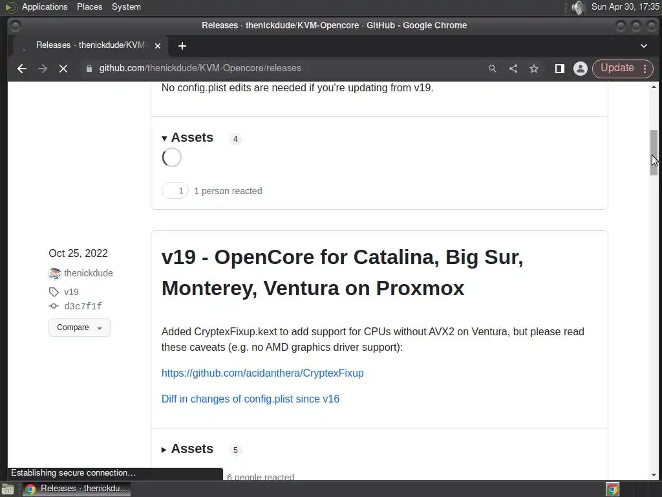Share this page via share icon

point(513,69)
